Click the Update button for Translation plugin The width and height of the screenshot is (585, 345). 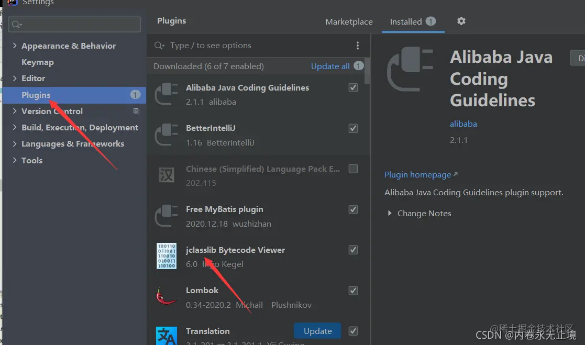tap(317, 331)
